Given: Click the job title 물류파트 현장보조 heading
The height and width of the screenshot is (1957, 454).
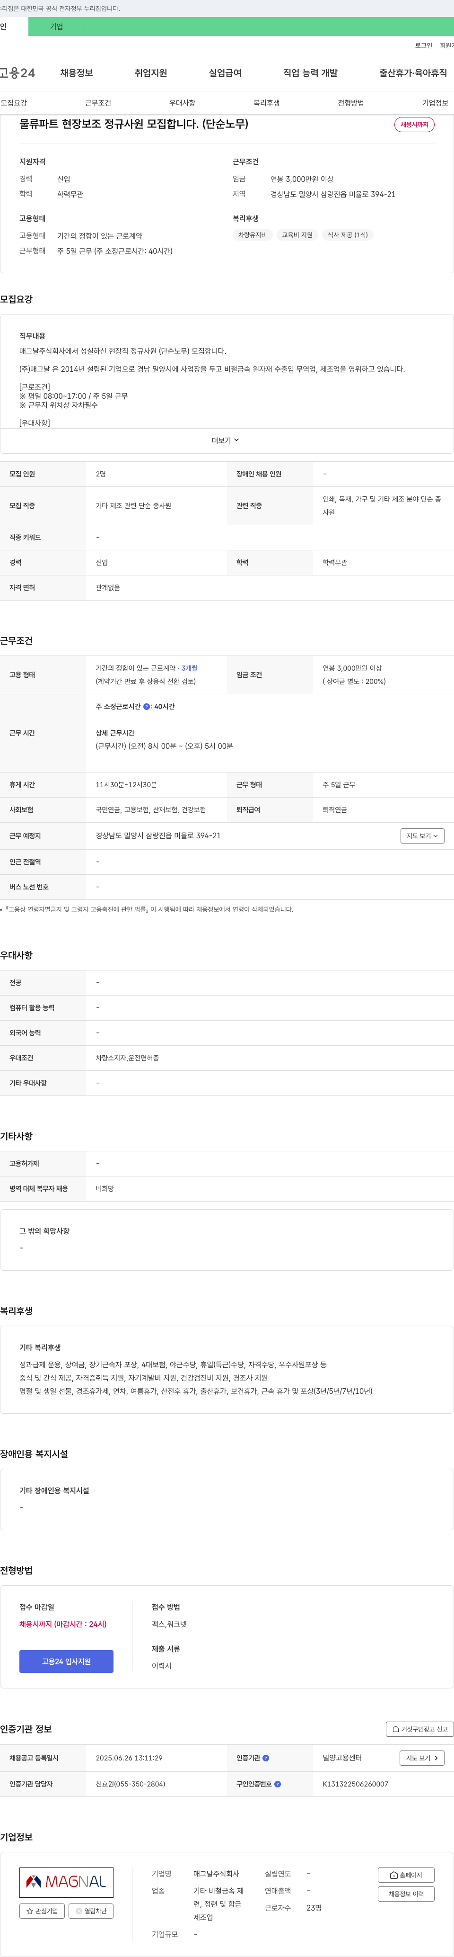Looking at the screenshot, I should [x=134, y=124].
